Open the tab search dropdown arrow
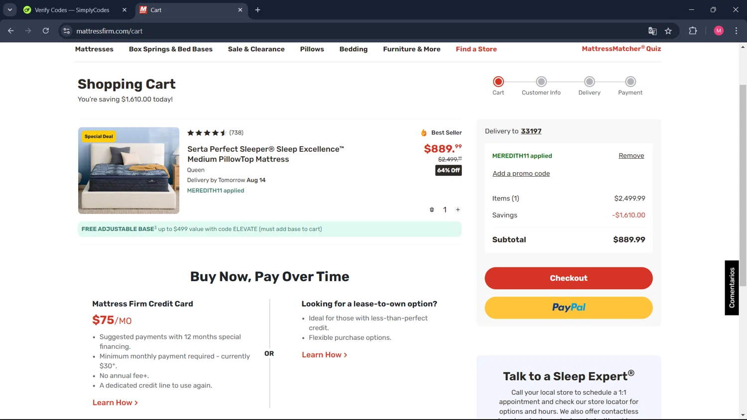 pyautogui.click(x=10, y=10)
